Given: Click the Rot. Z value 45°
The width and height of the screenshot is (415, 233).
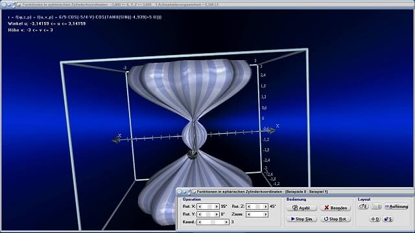Looking at the screenshot, I should click(273, 206).
